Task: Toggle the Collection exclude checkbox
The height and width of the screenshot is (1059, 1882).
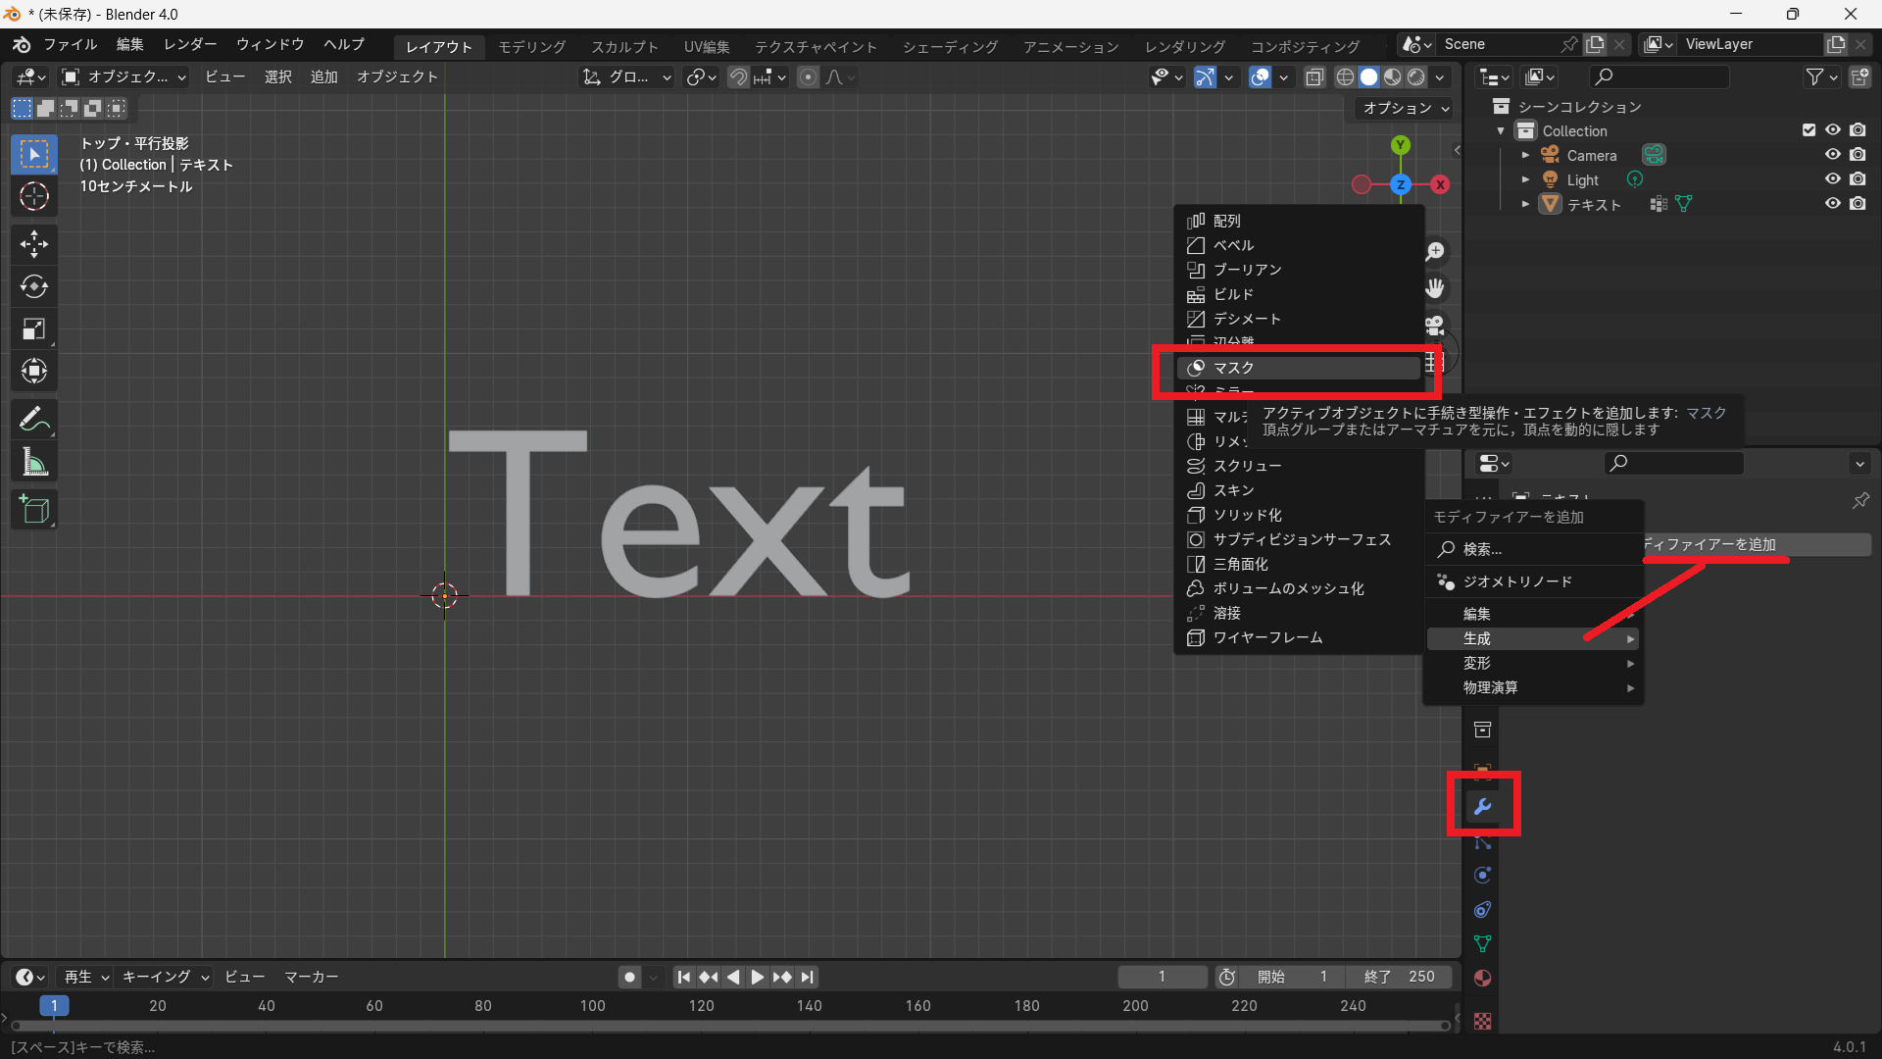Action: pyautogui.click(x=1808, y=130)
